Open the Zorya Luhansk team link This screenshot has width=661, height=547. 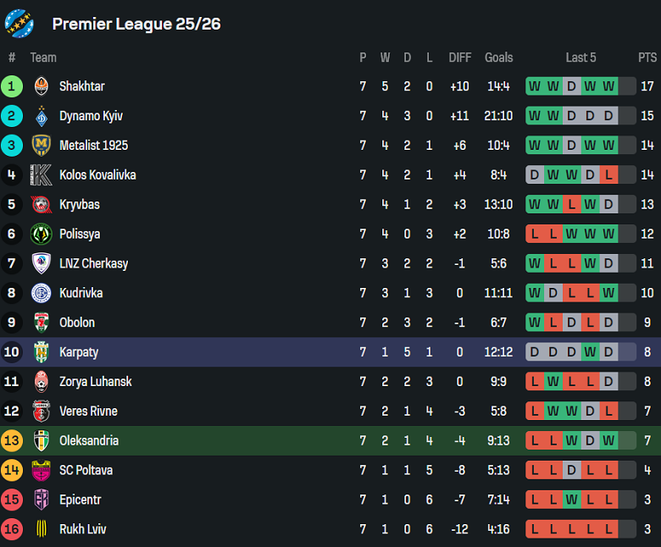(96, 382)
